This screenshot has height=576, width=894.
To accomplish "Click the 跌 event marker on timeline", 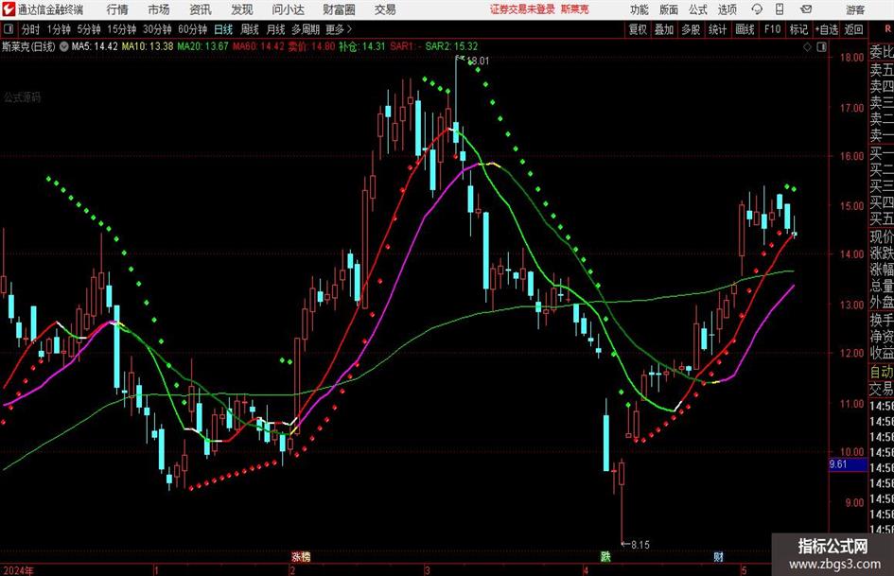I will tap(605, 556).
